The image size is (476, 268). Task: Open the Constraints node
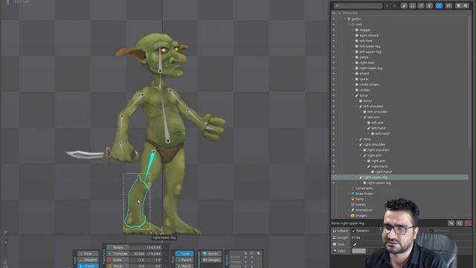(x=364, y=188)
